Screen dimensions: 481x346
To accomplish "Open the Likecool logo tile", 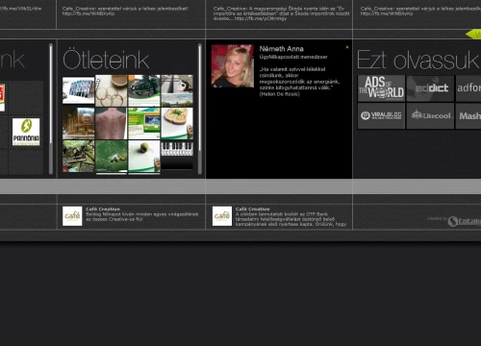I will 430,115.
